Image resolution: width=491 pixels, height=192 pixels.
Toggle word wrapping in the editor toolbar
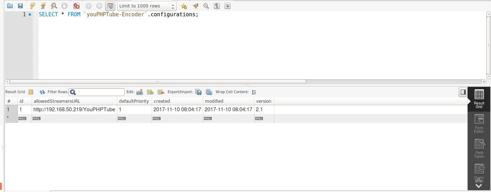coord(228,6)
